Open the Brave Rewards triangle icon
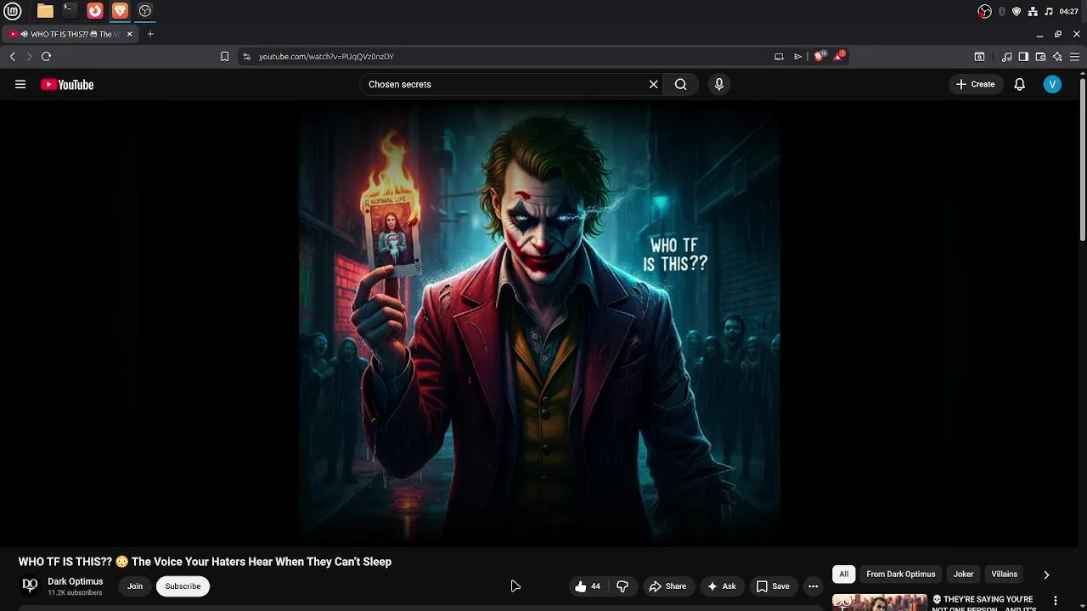The width and height of the screenshot is (1087, 611). pos(839,56)
